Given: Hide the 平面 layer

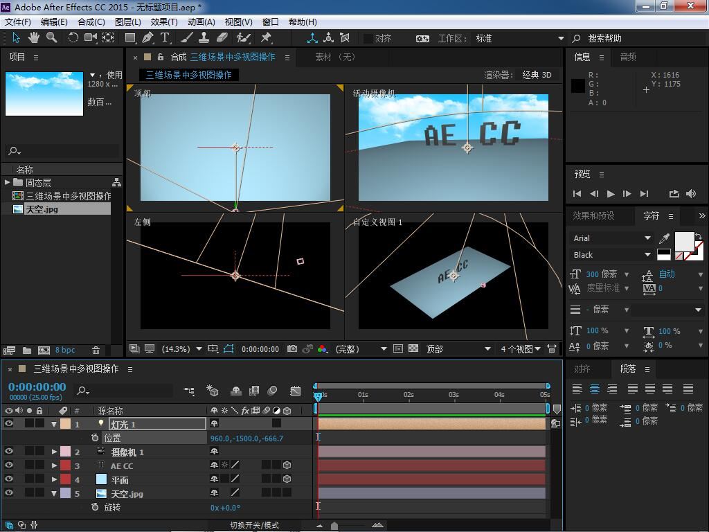Looking at the screenshot, I should point(8,479).
